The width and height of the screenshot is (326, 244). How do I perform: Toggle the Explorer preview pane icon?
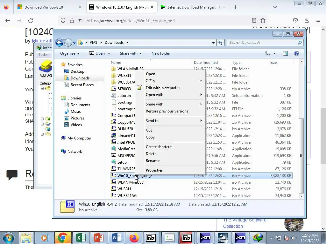pos(285,53)
